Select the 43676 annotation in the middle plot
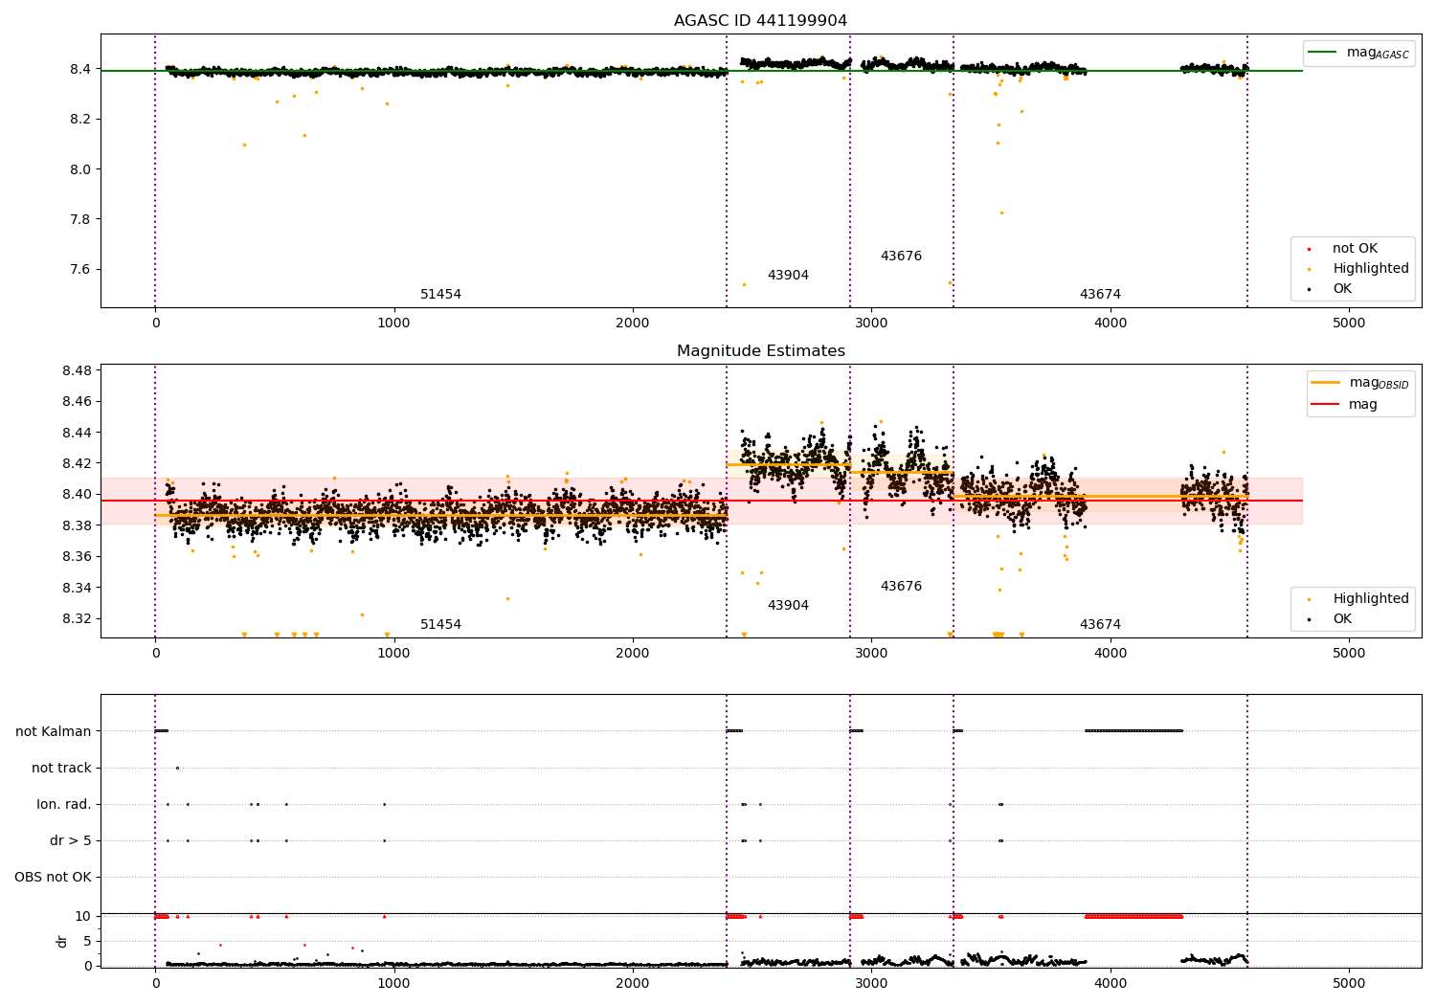 pos(901,587)
